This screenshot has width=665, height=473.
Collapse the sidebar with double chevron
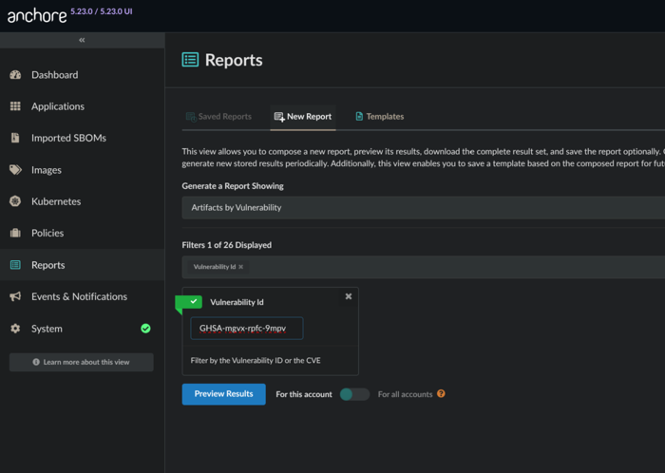tap(82, 40)
